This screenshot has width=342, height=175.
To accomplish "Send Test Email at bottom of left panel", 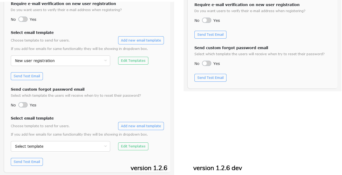I will click(x=27, y=162).
